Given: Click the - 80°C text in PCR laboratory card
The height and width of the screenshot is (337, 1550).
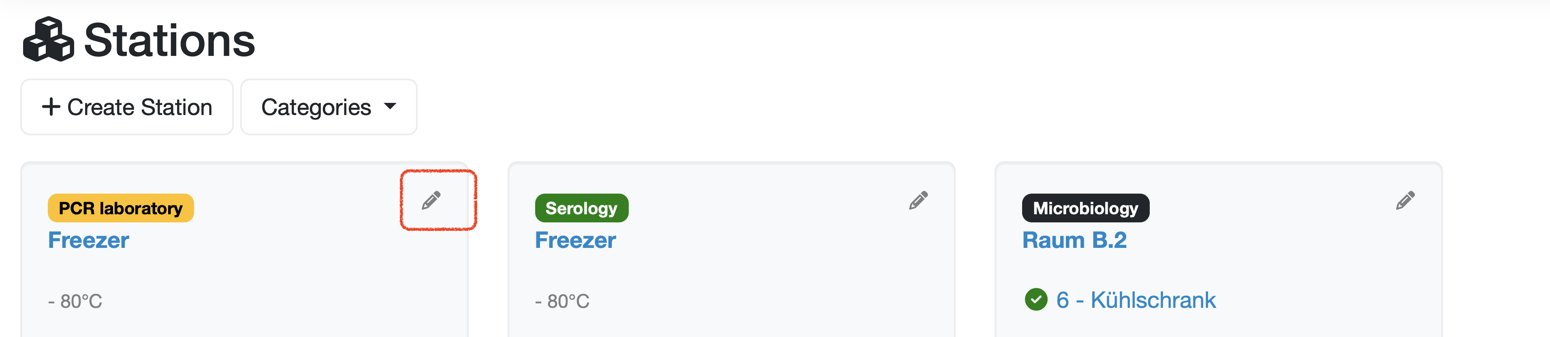Looking at the screenshot, I should click(x=75, y=301).
